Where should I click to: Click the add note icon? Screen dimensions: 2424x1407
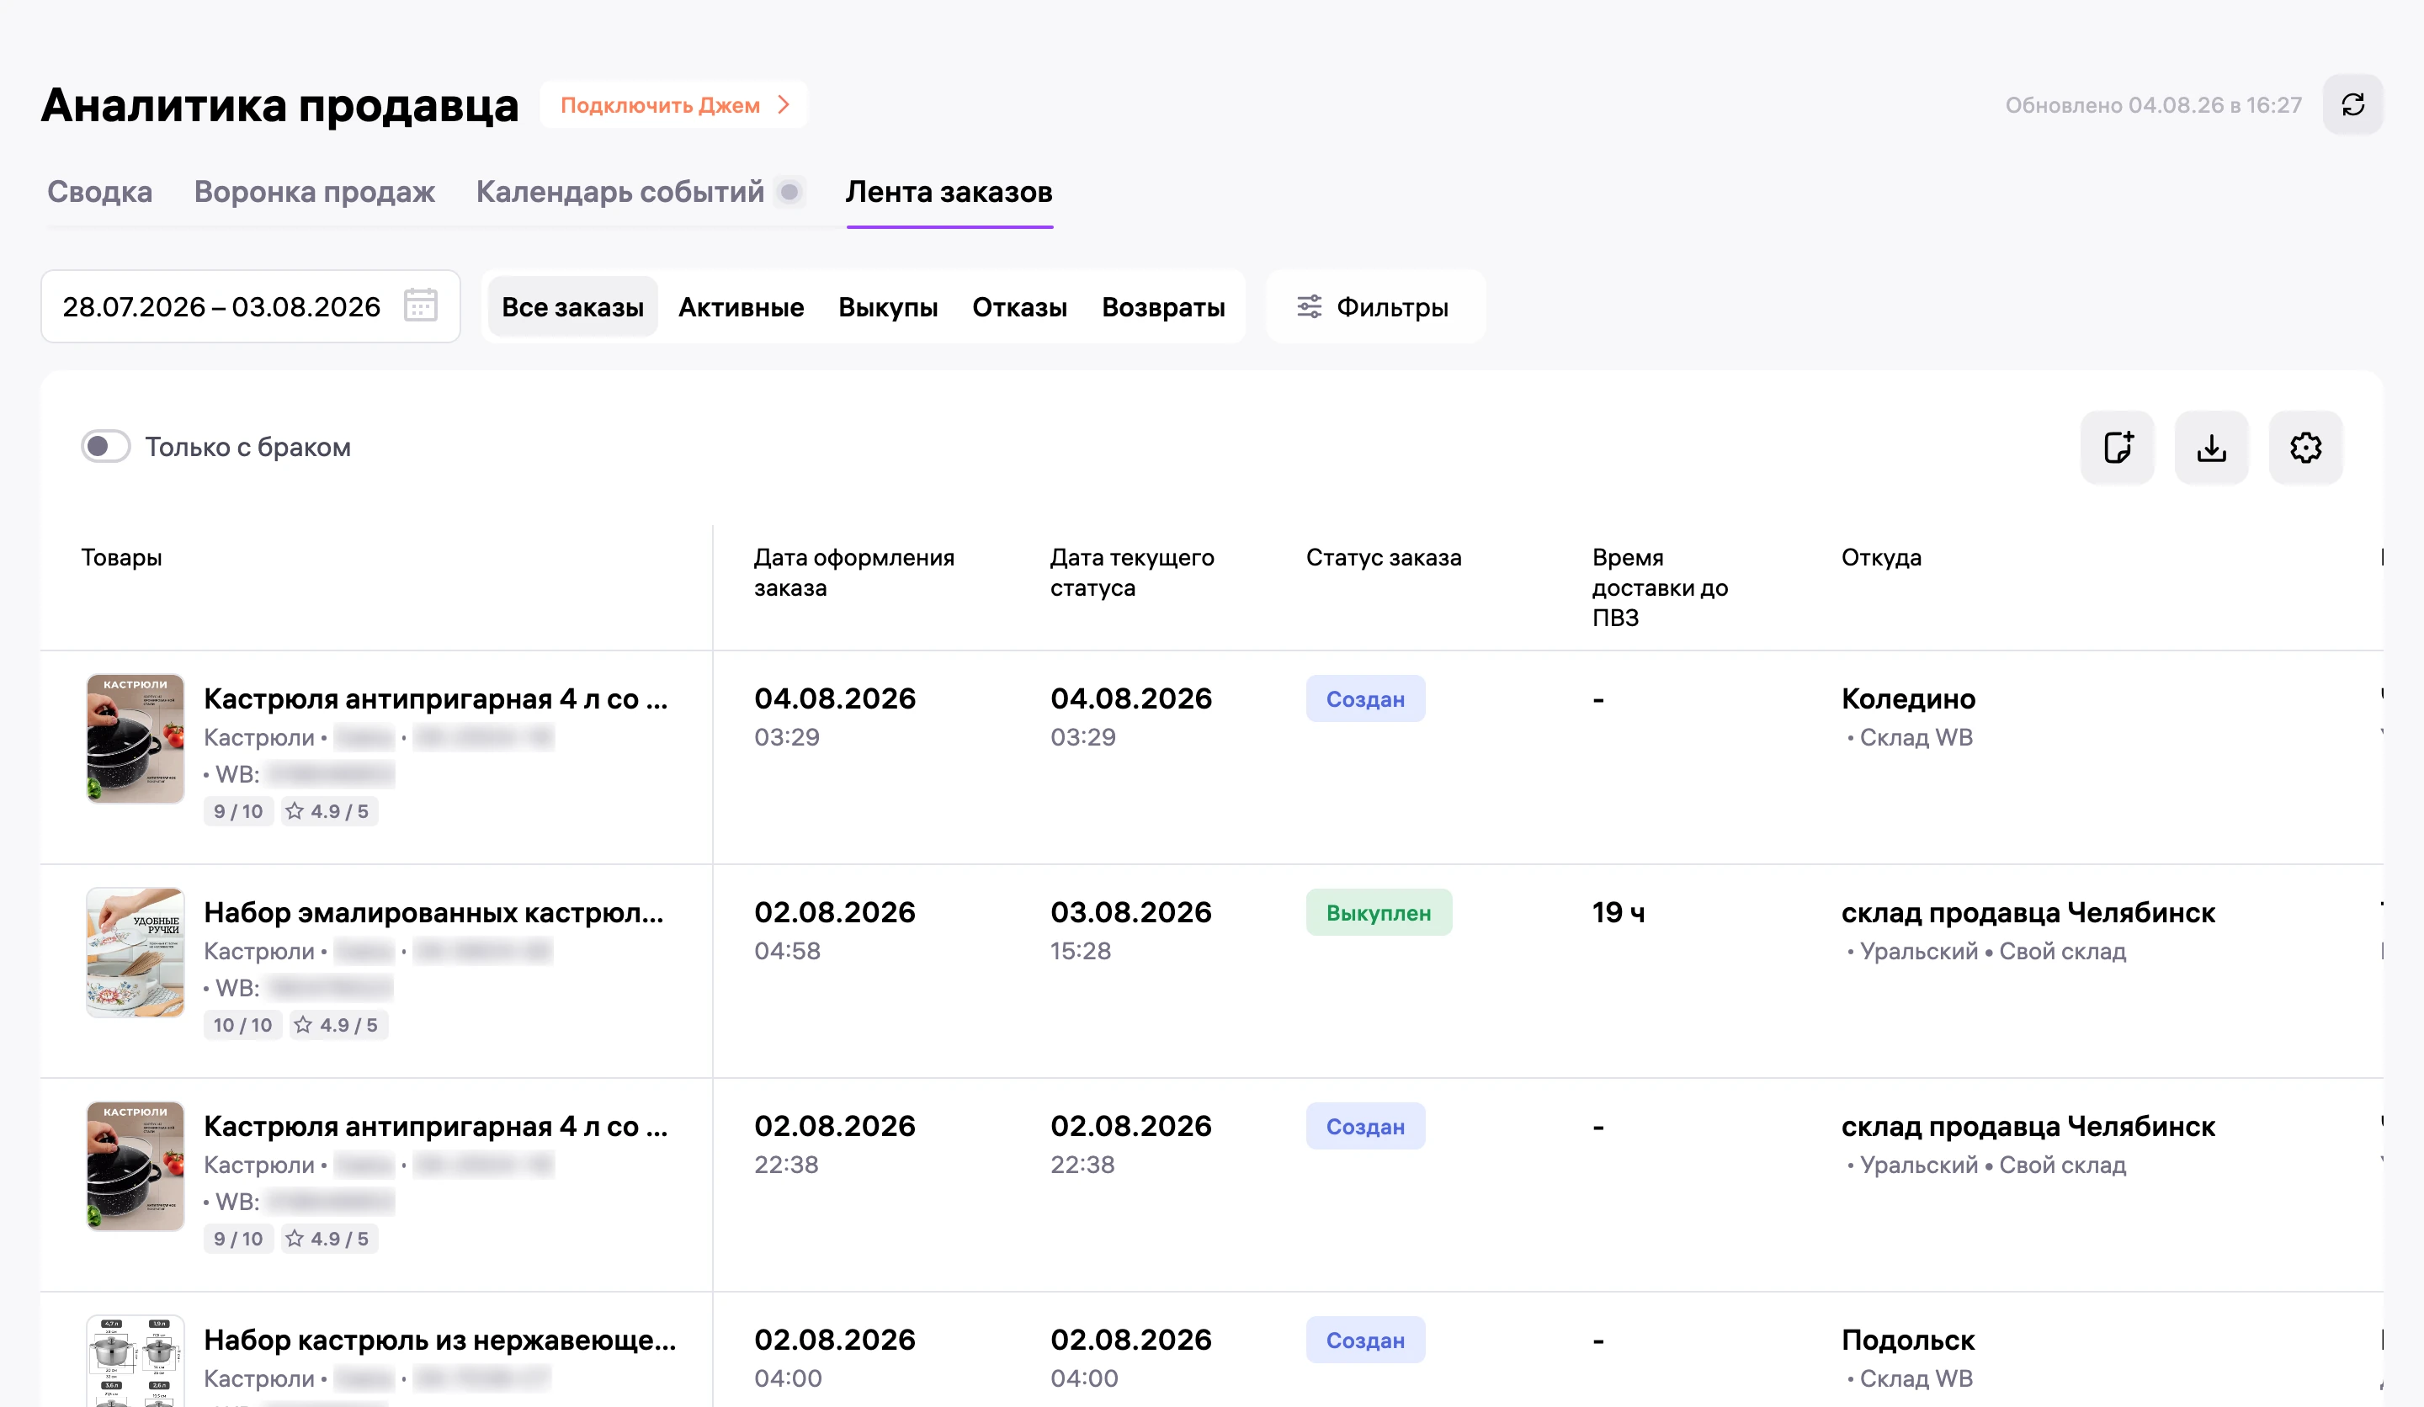pos(2117,447)
